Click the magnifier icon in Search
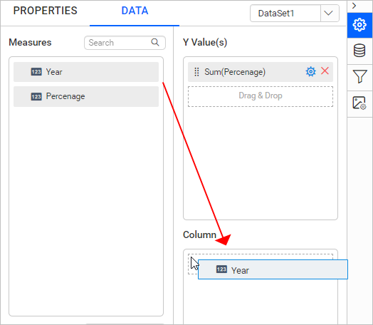This screenshot has height=325, width=373. click(x=155, y=42)
